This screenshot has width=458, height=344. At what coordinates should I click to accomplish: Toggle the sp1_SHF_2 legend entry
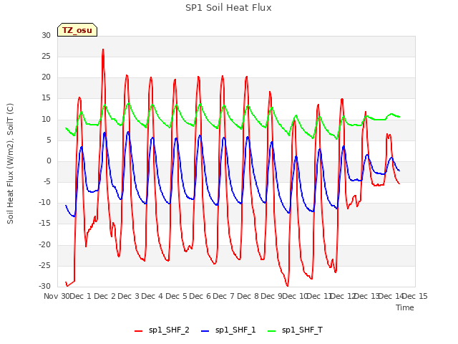pyautogui.click(x=162, y=330)
